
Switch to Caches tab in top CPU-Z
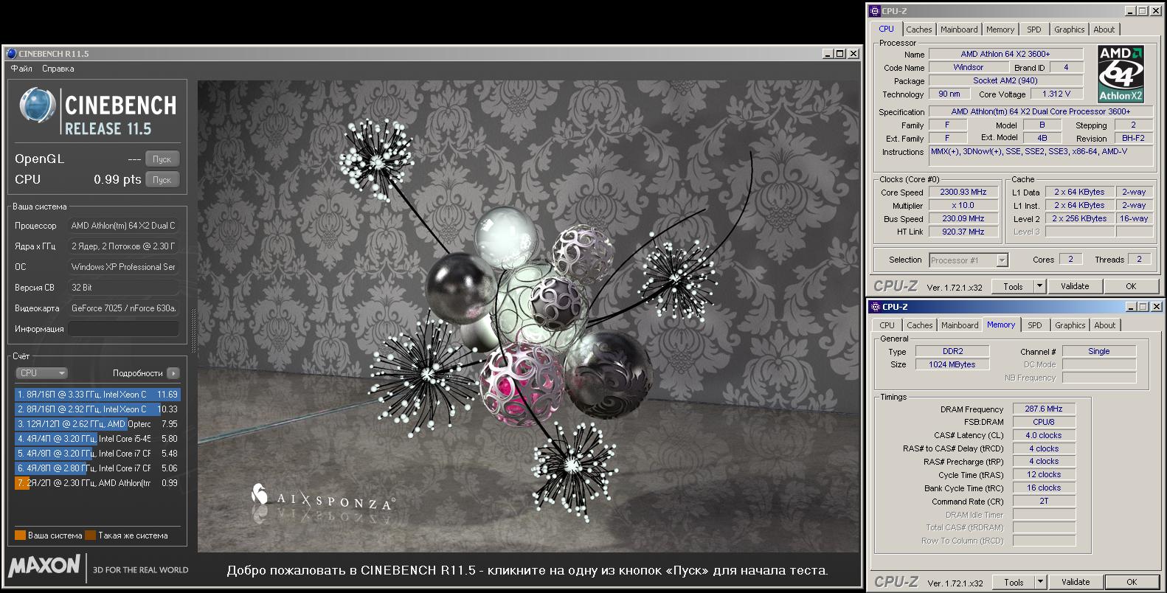point(919,30)
